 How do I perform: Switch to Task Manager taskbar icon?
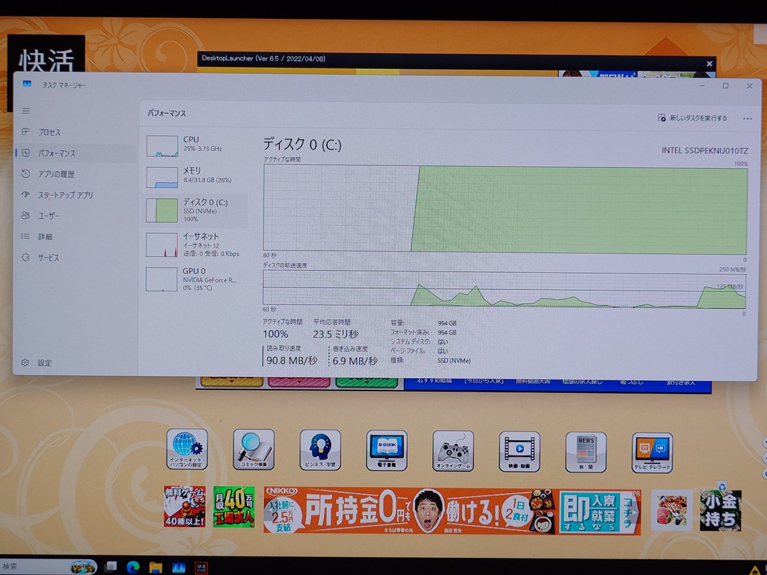[179, 567]
